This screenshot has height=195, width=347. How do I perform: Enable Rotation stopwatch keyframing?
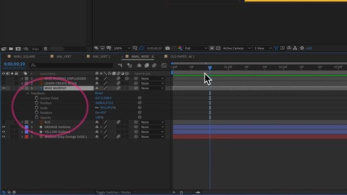(37, 113)
